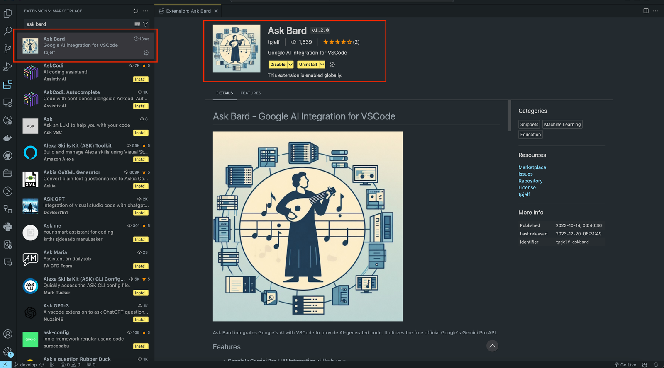
Task: Click the scroll to top arrow button
Action: point(492,346)
